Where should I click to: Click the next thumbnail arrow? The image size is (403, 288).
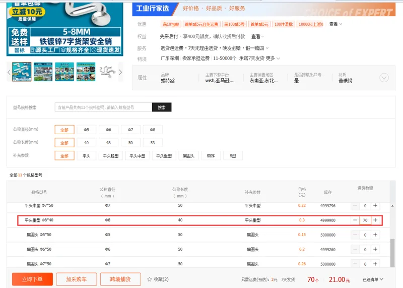(x=120, y=72)
